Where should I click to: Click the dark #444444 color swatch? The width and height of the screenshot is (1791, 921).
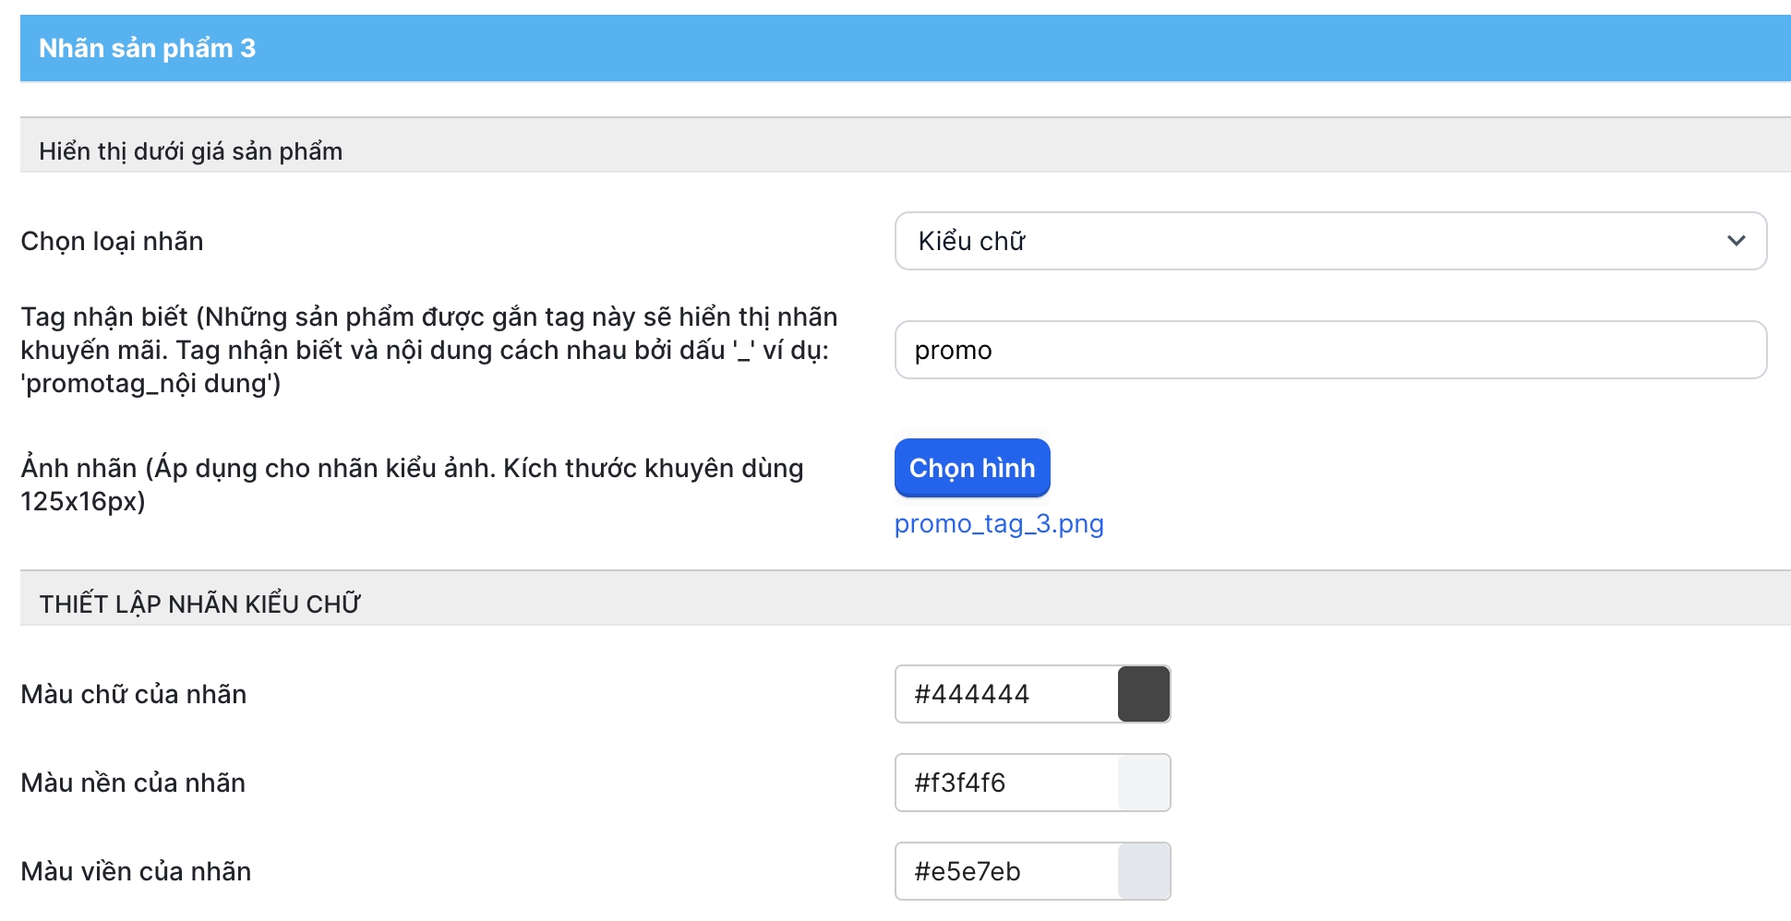tap(1144, 694)
